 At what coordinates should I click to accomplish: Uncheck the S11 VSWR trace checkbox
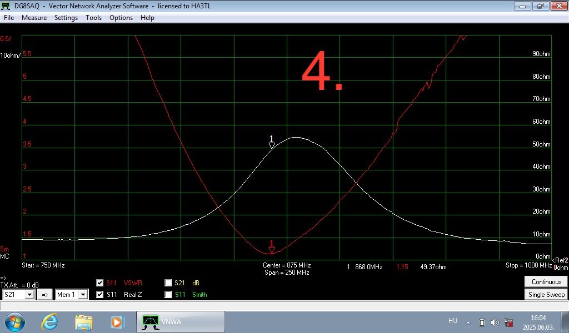[x=99, y=282]
